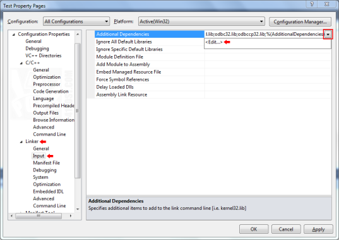Open Browse Information page
The width and height of the screenshot is (339, 240).
[54, 120]
